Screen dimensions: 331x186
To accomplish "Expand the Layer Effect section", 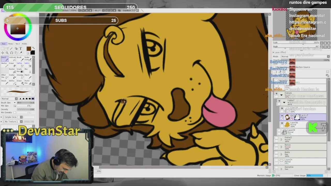I will click(274, 52).
